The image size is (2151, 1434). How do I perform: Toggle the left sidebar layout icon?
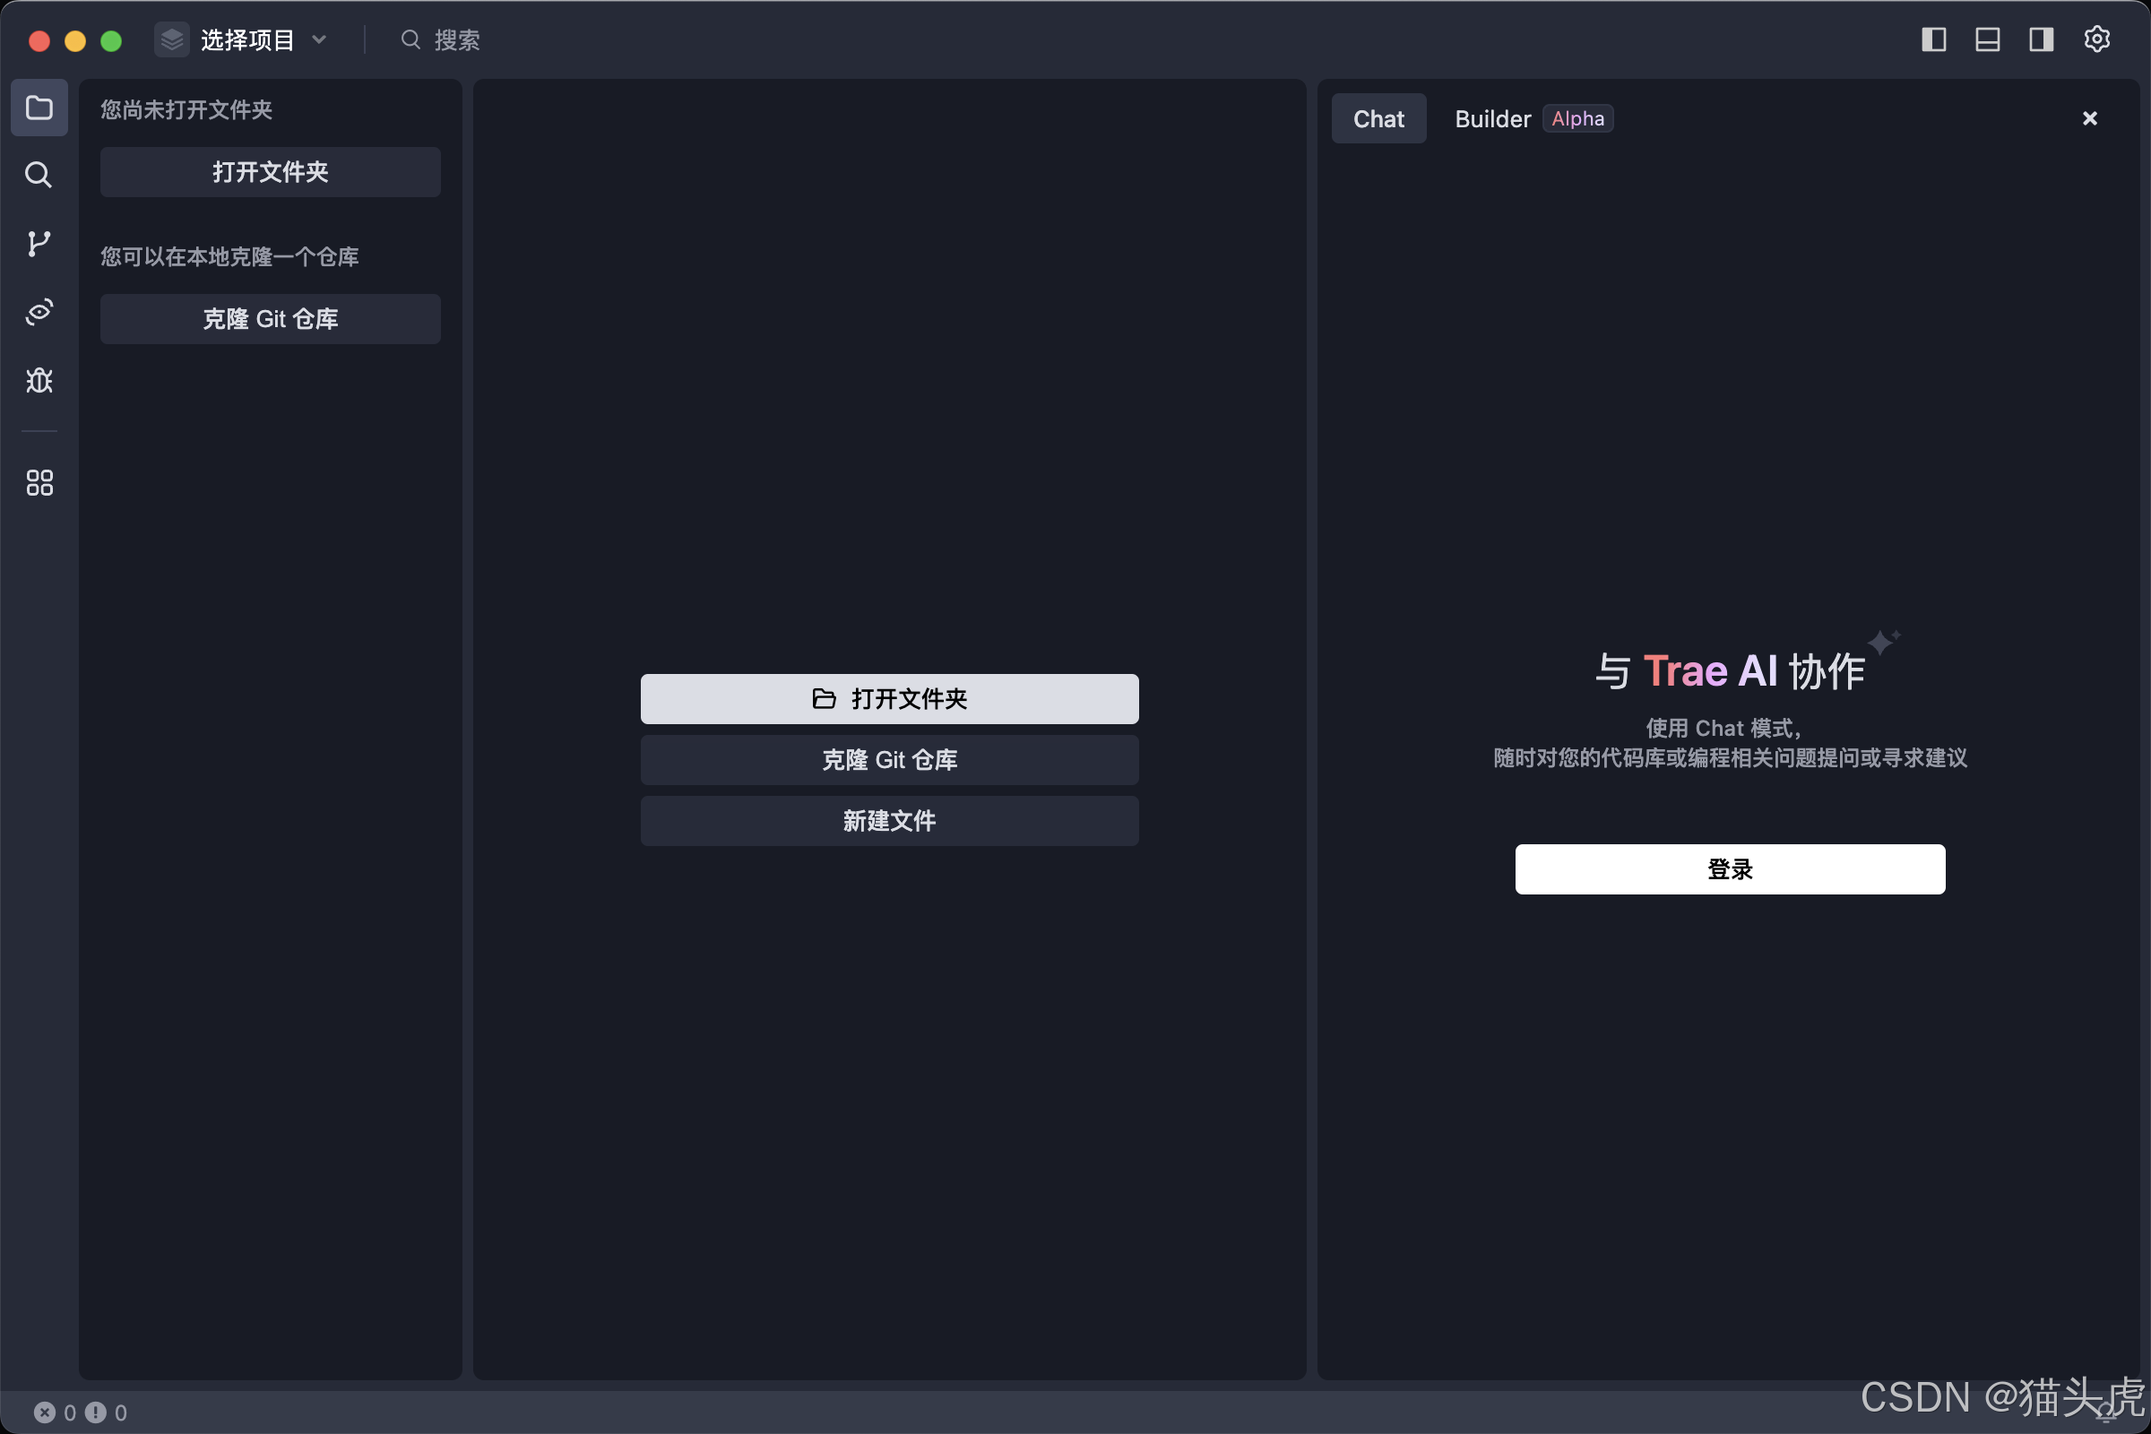[1933, 39]
